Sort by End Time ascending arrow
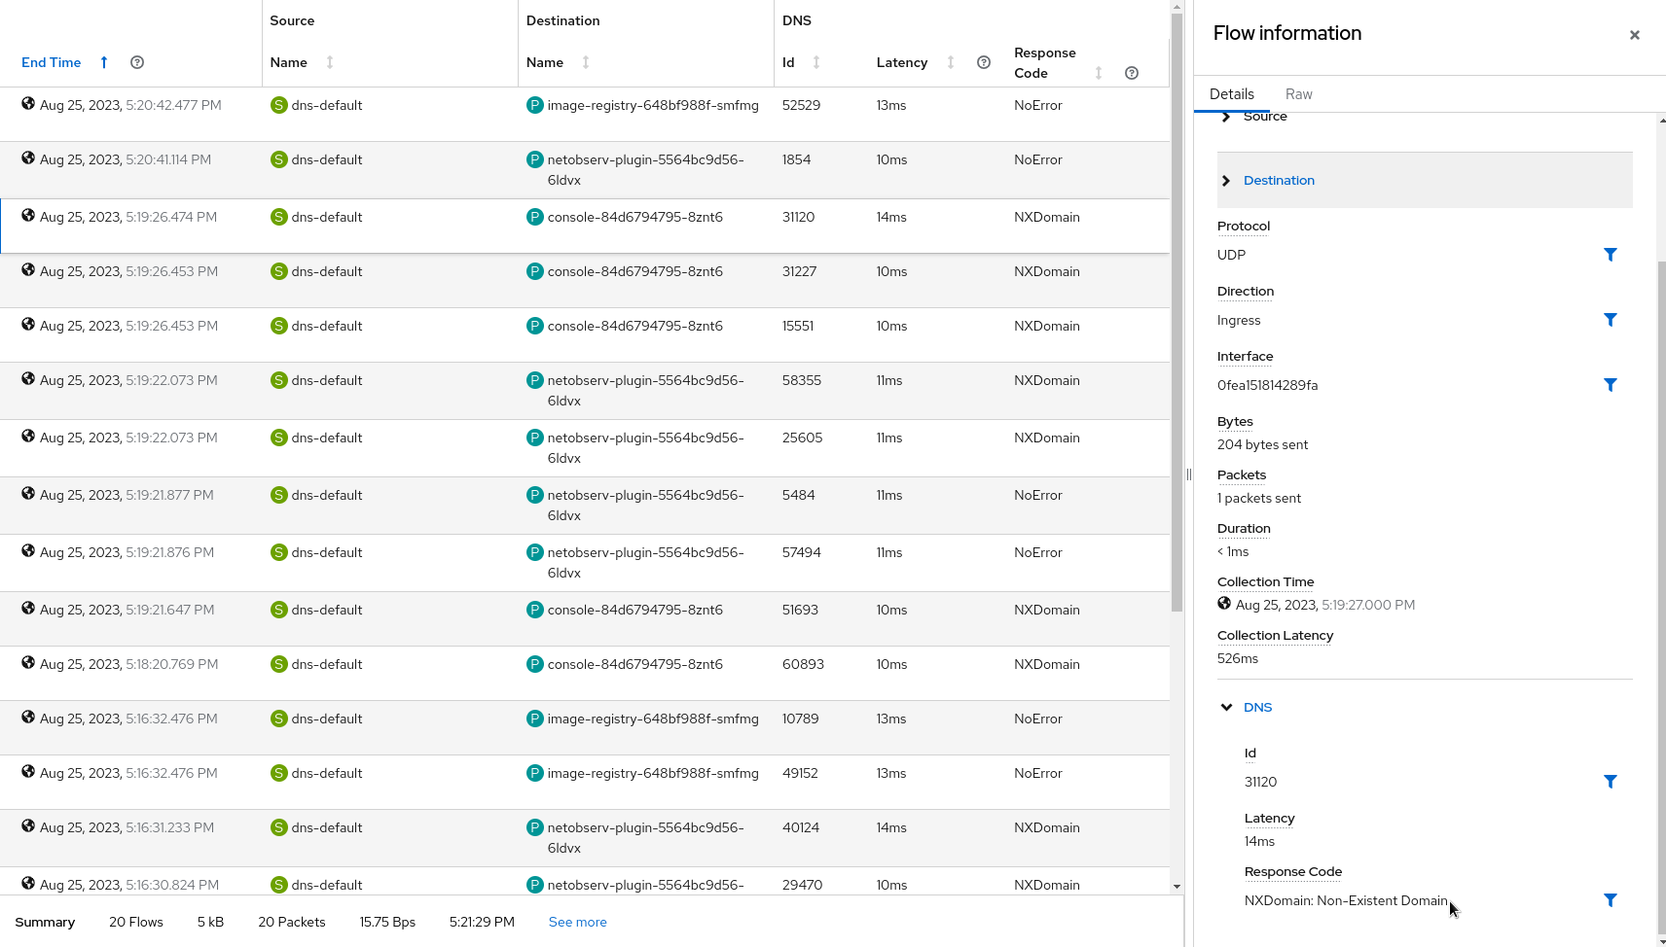 click(x=104, y=62)
